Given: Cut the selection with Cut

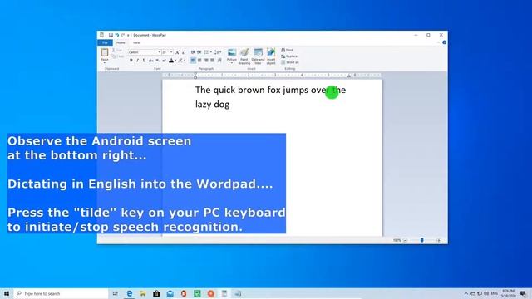Looking at the screenshot, I should (x=117, y=50).
